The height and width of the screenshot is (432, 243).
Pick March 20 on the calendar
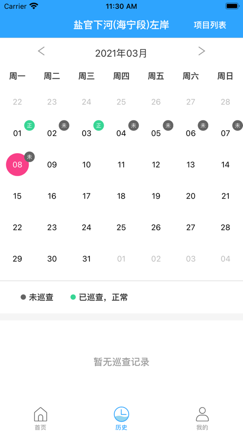(191, 196)
